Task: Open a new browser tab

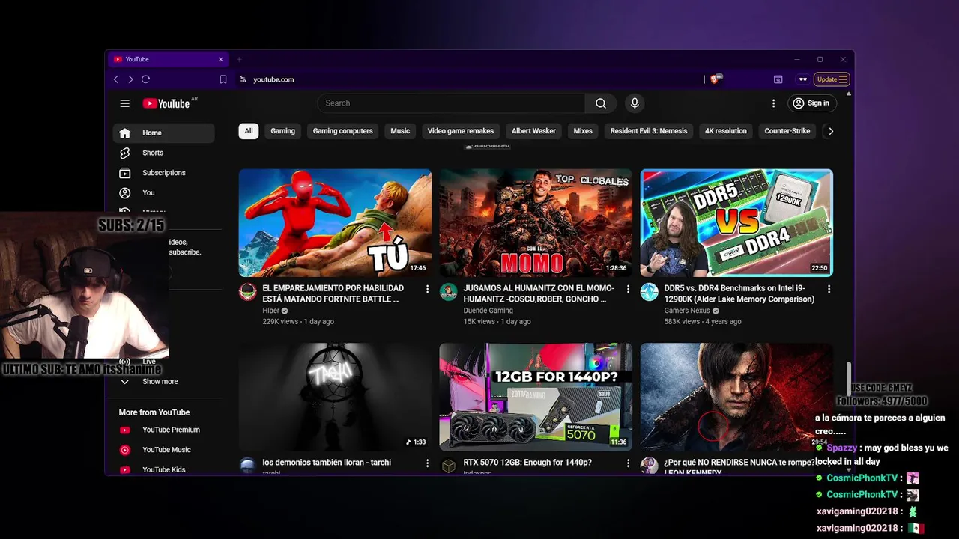Action: [x=240, y=59]
